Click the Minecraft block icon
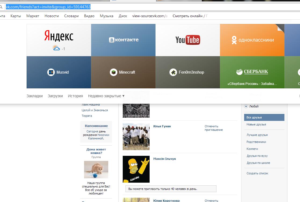This screenshot has height=202, width=300. pos(113,72)
